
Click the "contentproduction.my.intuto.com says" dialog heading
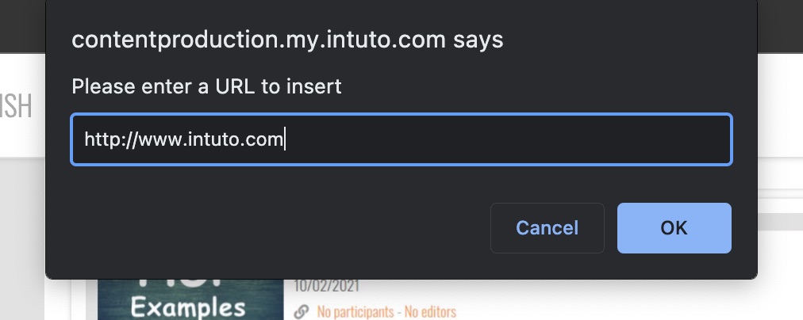tap(287, 40)
